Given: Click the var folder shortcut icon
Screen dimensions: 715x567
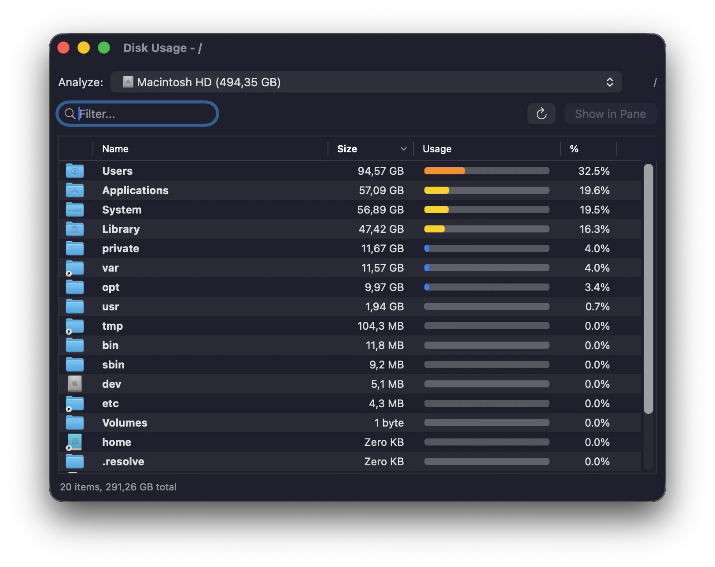Looking at the screenshot, I should 75,268.
